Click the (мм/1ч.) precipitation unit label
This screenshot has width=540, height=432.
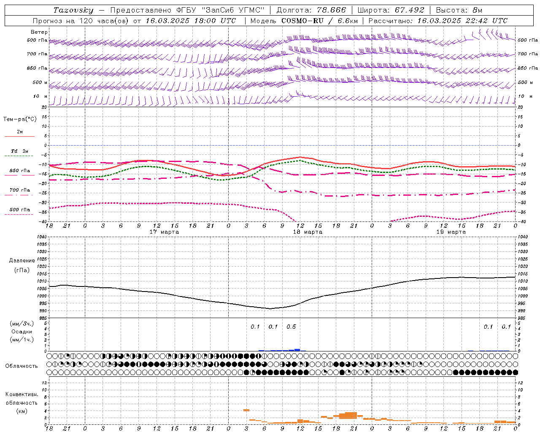[22, 340]
